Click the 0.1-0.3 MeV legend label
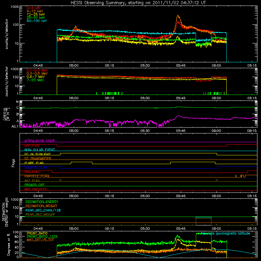Screen dimensions: 261x261 [37, 70]
